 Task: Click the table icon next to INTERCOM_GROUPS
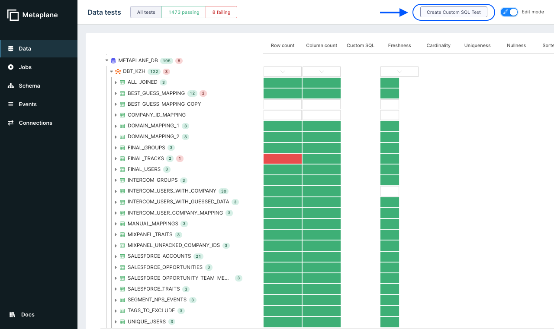point(122,180)
